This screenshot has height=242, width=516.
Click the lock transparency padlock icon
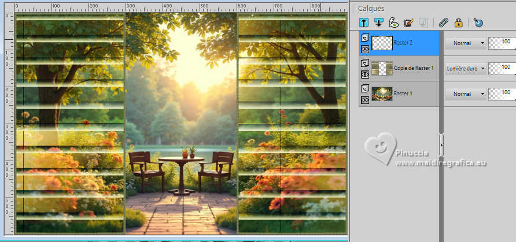click(x=458, y=23)
